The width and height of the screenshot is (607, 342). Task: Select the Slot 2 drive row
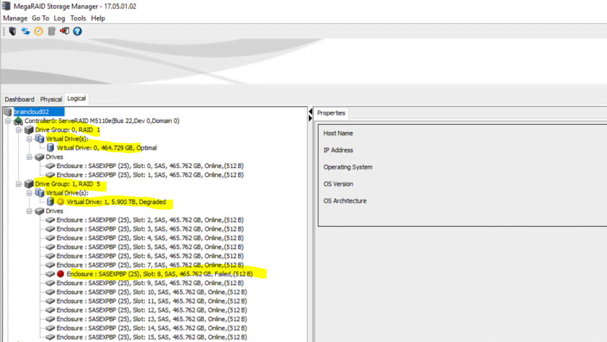click(x=150, y=220)
